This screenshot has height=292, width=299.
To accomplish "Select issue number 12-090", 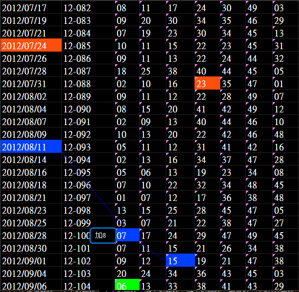I will tap(77, 109).
